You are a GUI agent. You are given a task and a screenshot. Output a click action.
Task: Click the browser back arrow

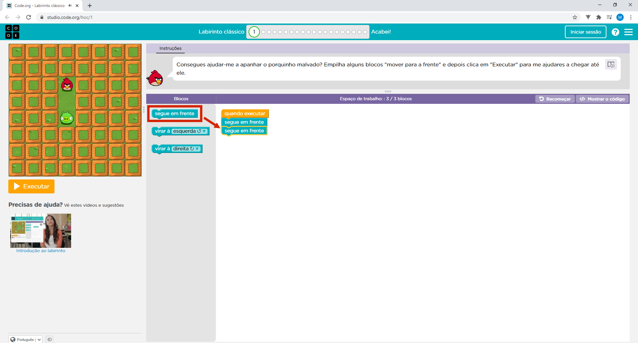click(7, 17)
